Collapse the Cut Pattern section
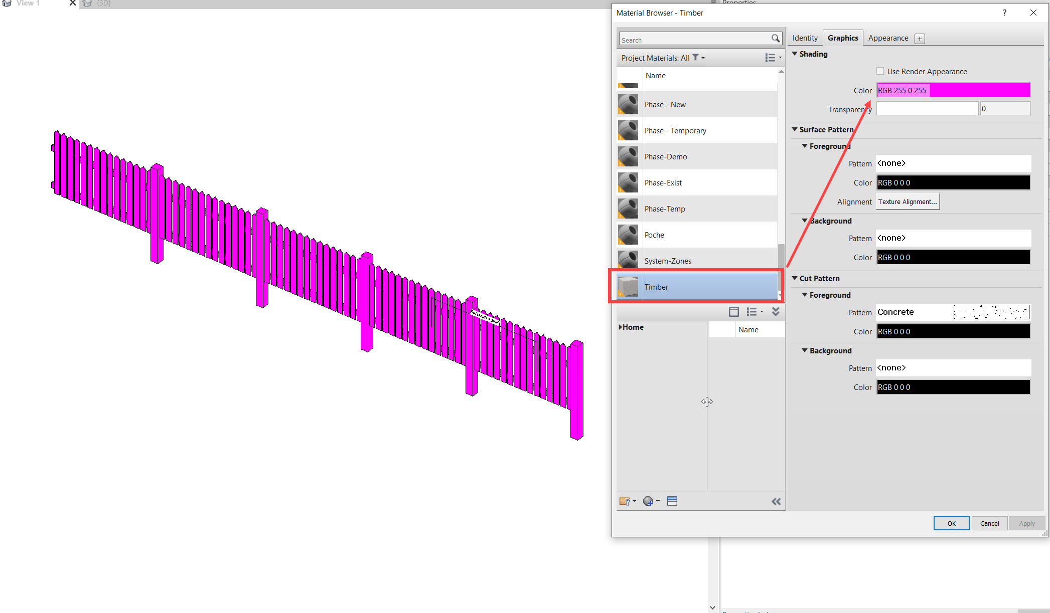1050x613 pixels. pyautogui.click(x=795, y=278)
